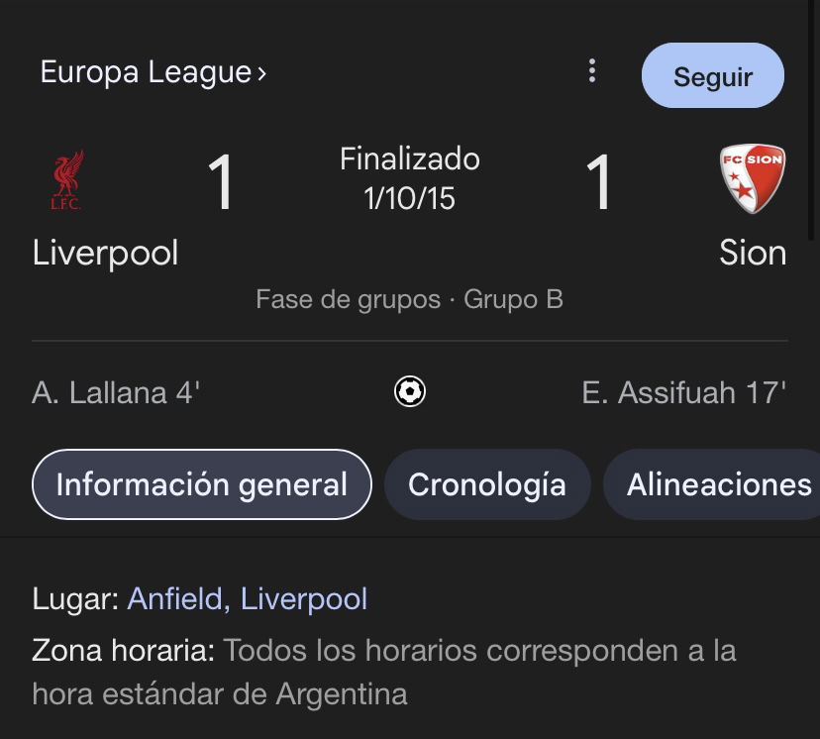
Task: Click the Liverpool FC crest logo
Action: coord(67,180)
